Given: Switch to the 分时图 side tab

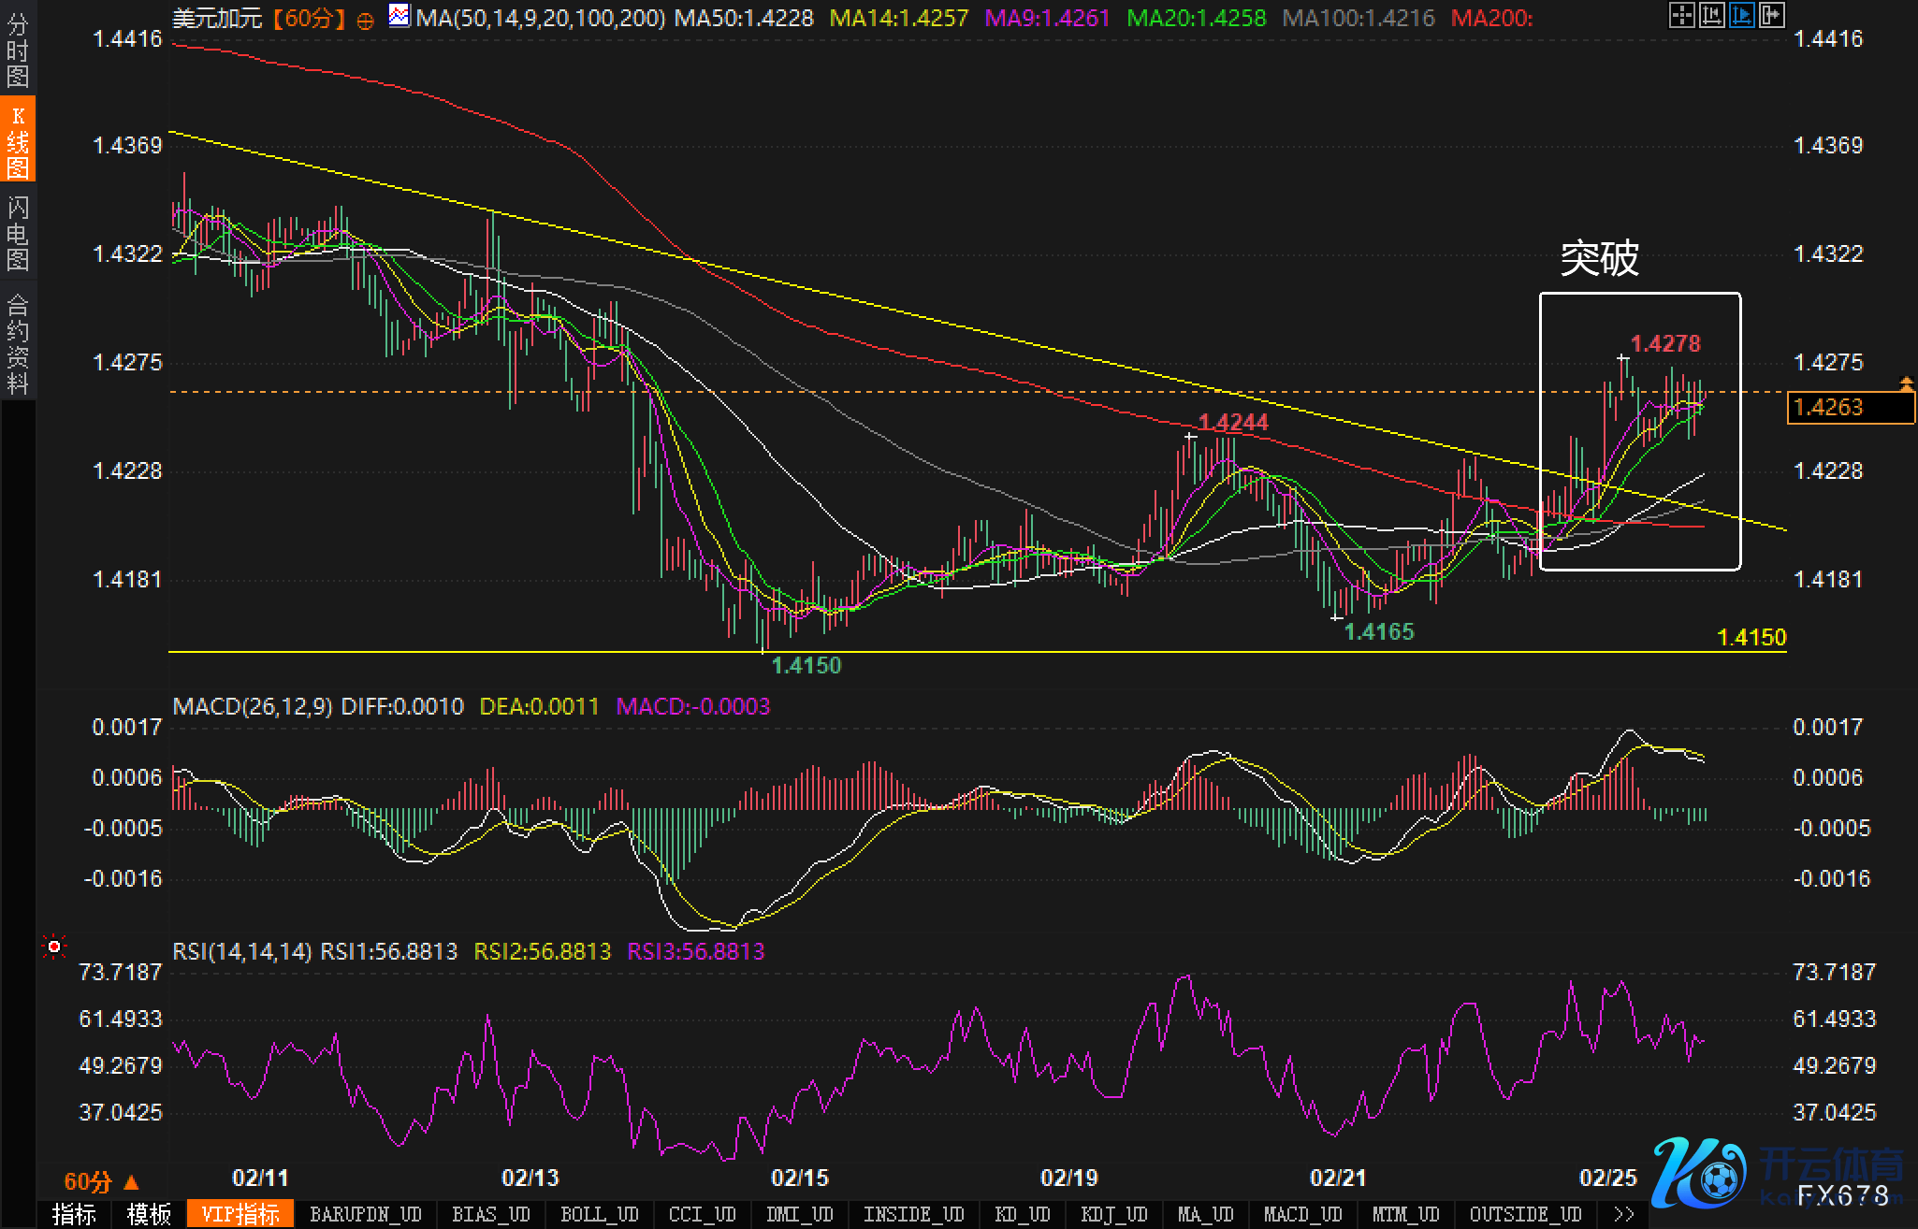Looking at the screenshot, I should pos(18,49).
